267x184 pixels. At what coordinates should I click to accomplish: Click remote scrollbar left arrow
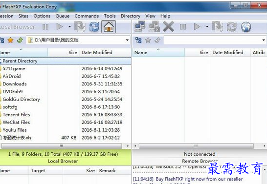click(x=135, y=146)
